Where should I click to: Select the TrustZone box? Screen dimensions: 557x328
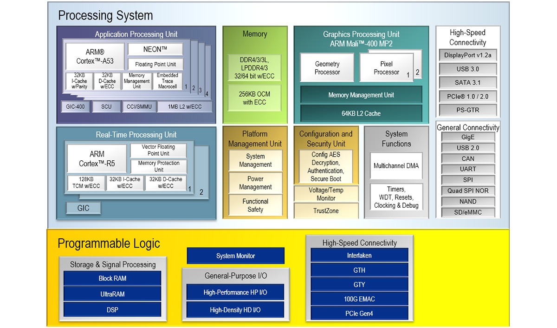point(326,211)
